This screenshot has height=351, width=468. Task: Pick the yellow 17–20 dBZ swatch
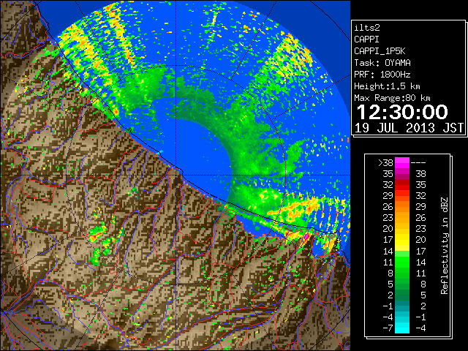402,240
